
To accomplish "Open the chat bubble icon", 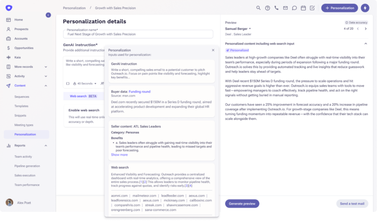I will (294, 8).
